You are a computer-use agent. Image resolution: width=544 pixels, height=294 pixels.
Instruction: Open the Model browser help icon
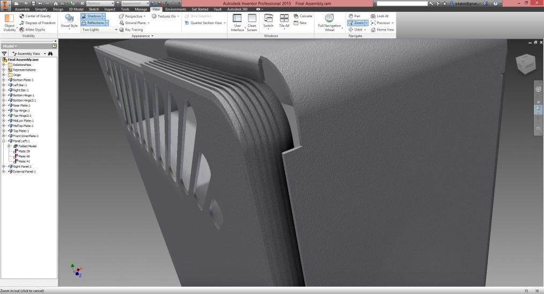coord(54,46)
